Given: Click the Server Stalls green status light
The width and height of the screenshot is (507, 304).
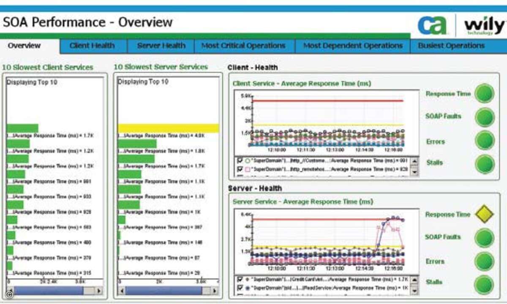Looking at the screenshot, I should pos(484,285).
